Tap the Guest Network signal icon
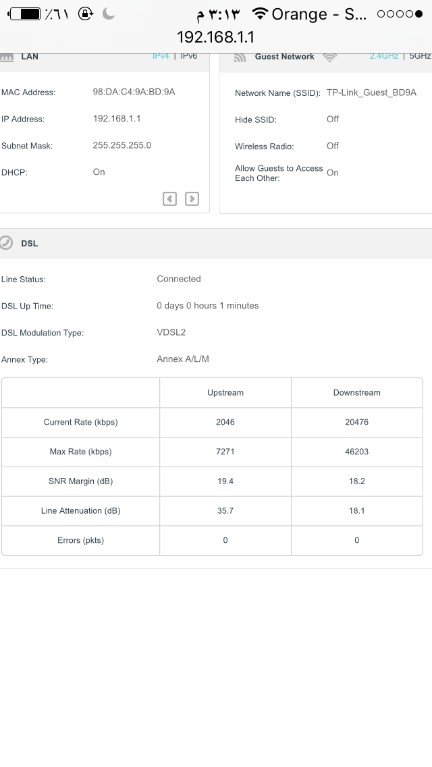Viewport: 432px width, 767px height. (x=240, y=57)
